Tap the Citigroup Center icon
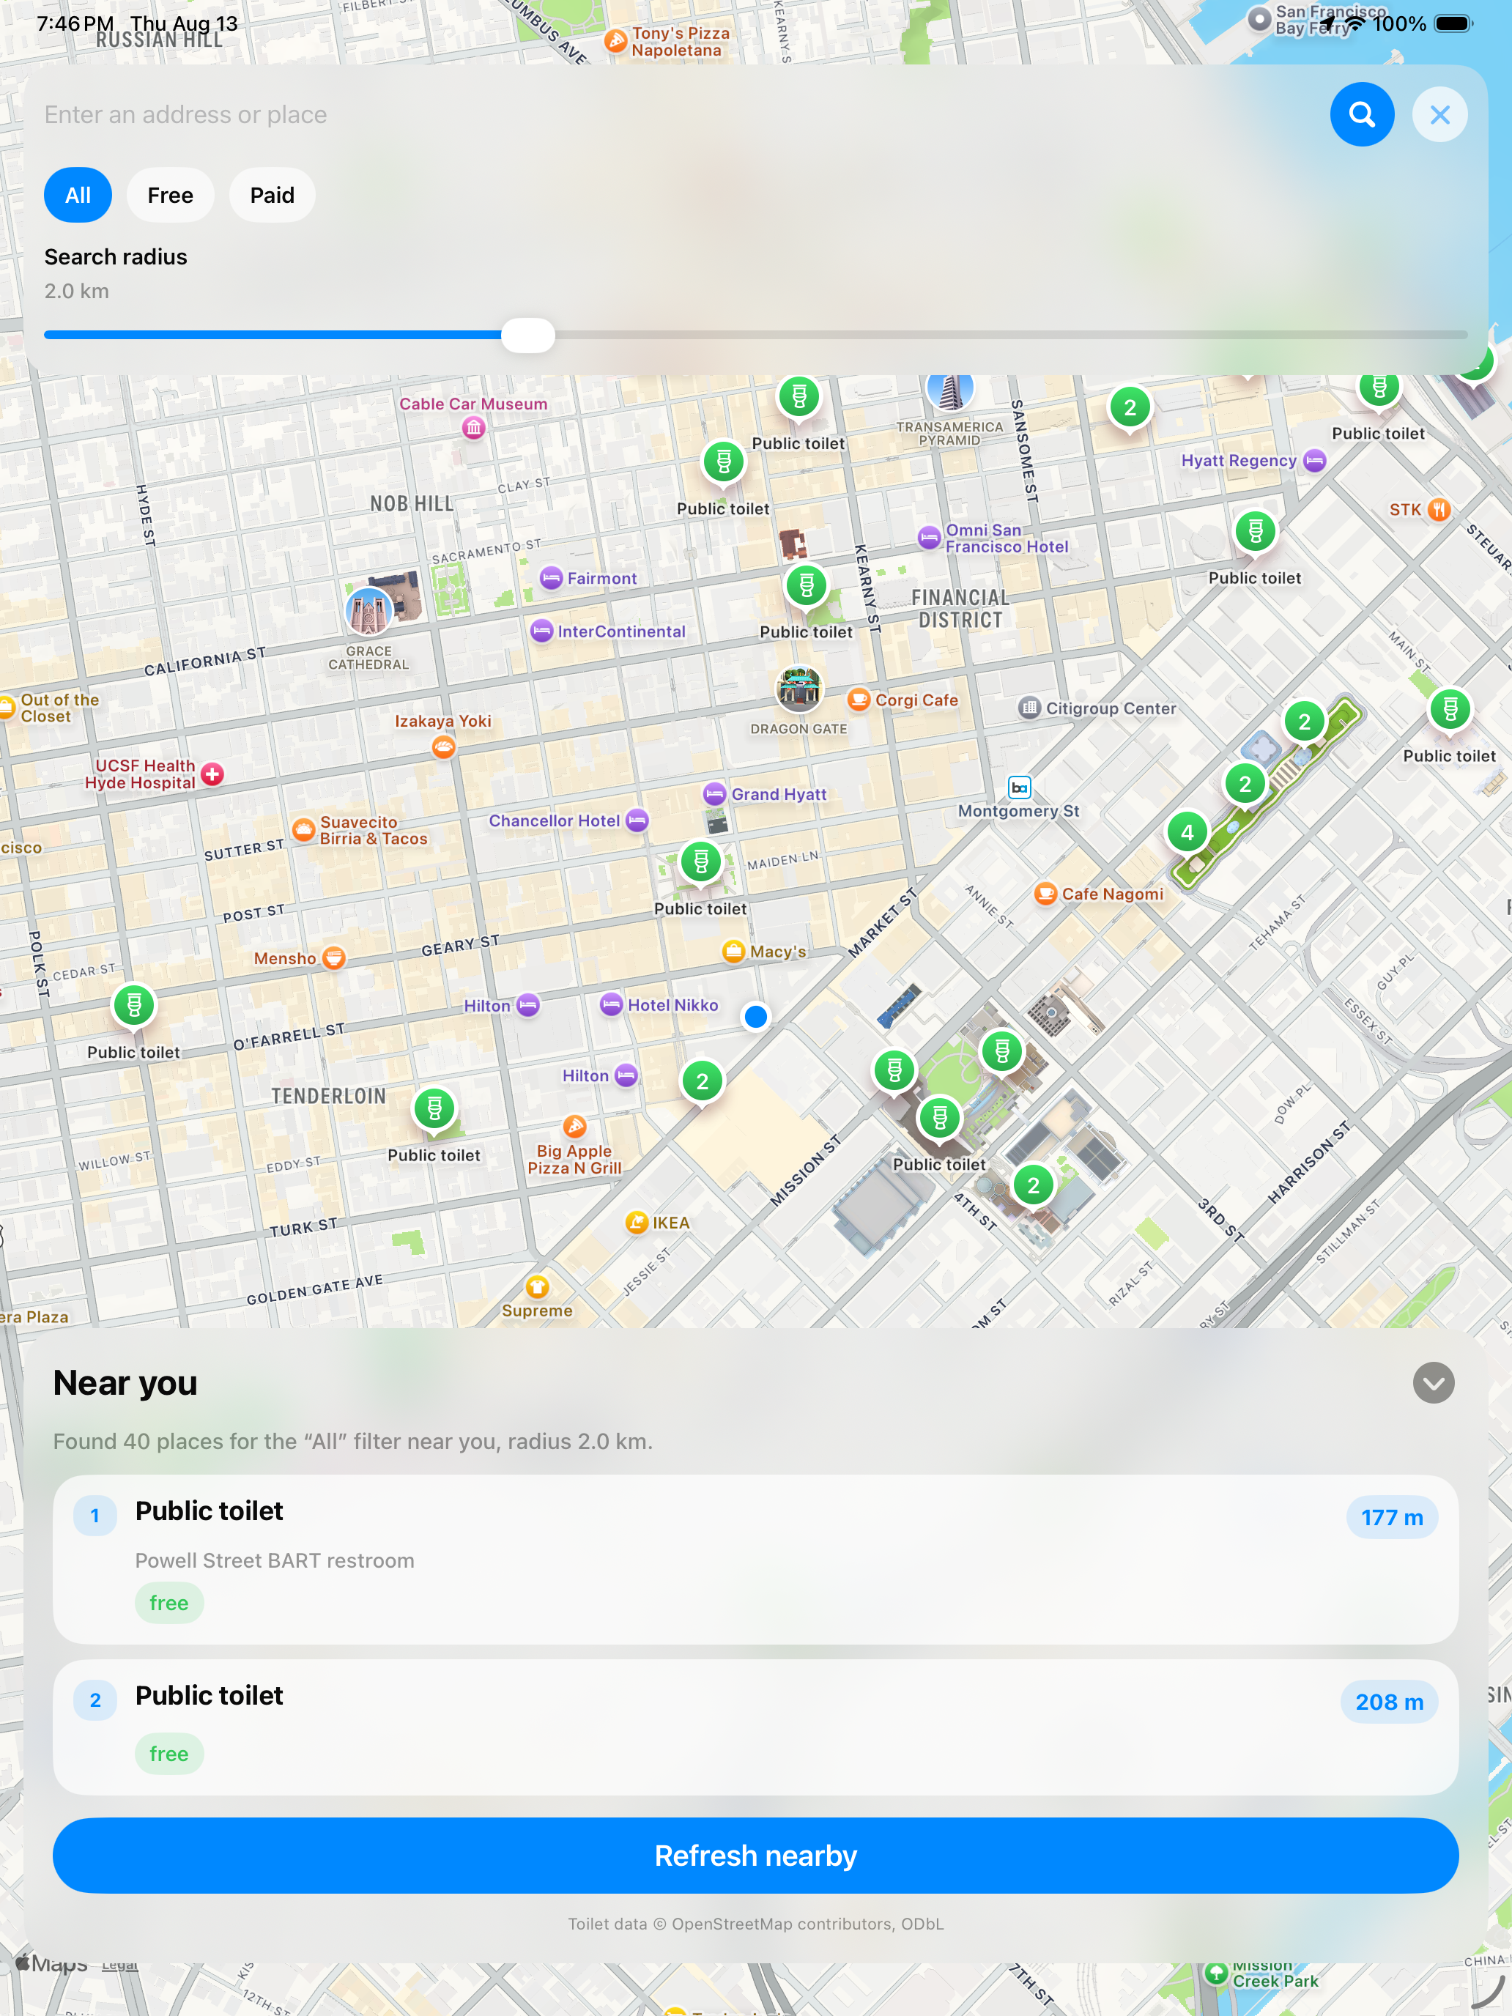Image resolution: width=1512 pixels, height=2016 pixels. tap(1029, 708)
